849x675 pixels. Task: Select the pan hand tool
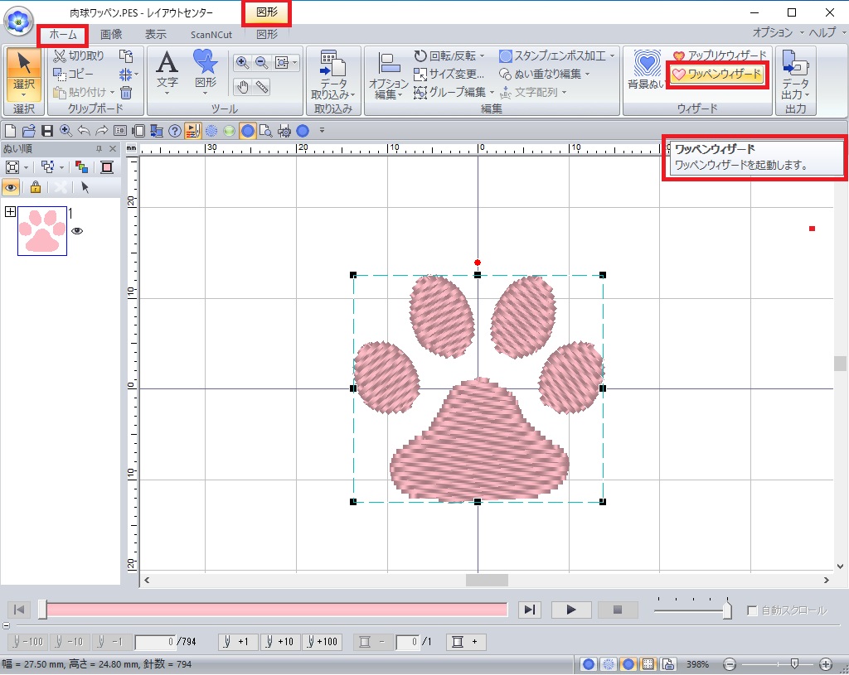(242, 86)
